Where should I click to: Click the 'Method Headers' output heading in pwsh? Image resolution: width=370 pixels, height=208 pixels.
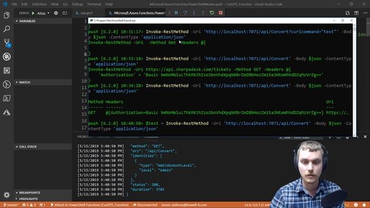click(105, 102)
